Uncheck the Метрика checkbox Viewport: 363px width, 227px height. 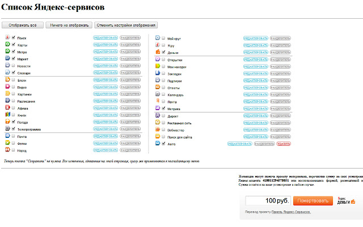(x=163, y=108)
